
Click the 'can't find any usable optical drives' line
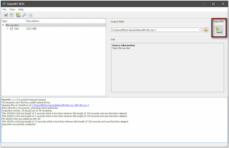pos(26,103)
